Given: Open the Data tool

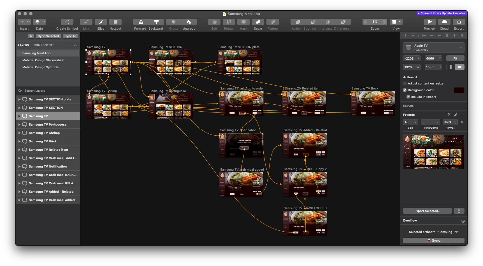Looking at the screenshot, I should 39,22.
